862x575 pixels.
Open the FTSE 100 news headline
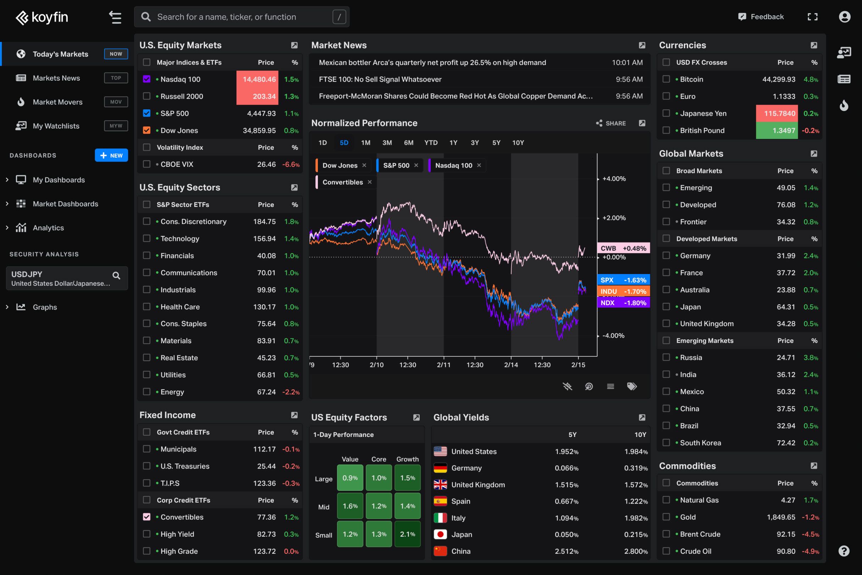point(380,79)
